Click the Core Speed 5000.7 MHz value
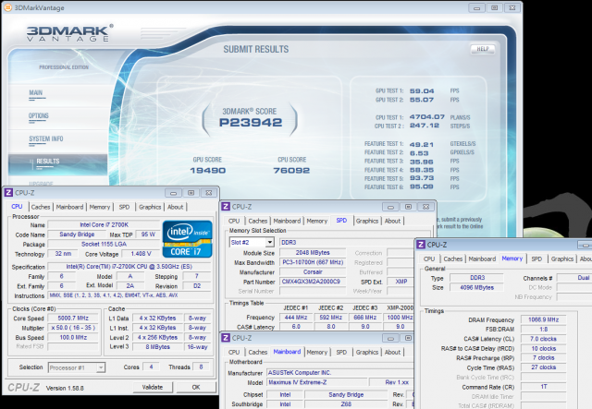 point(73,319)
